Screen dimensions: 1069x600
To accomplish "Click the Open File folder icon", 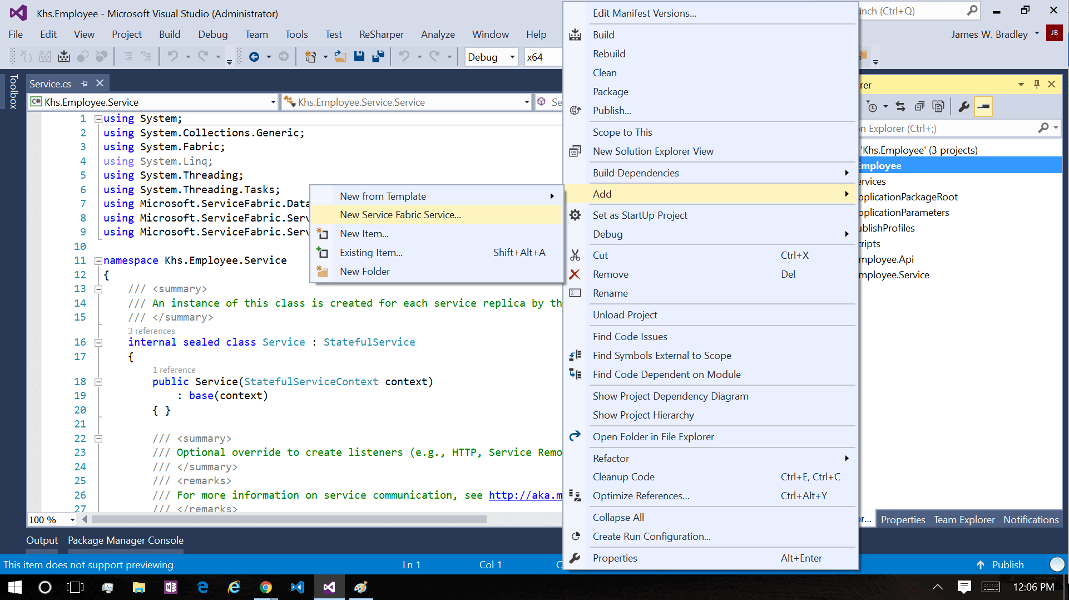I will (340, 57).
